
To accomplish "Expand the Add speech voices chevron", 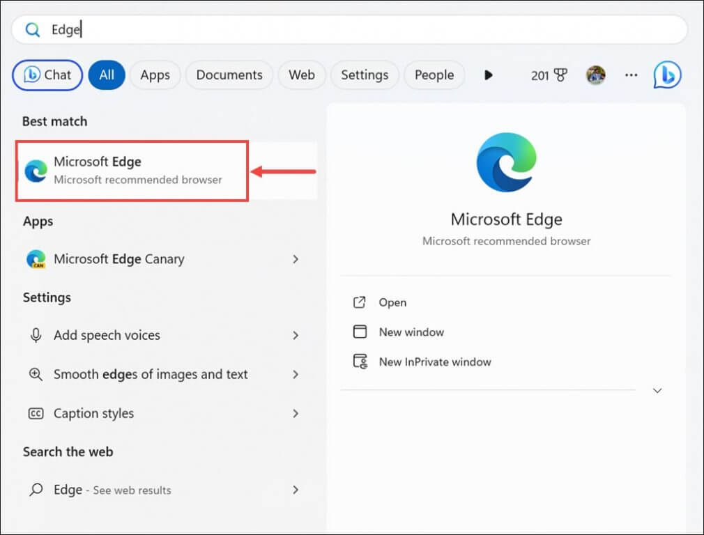I will [296, 335].
